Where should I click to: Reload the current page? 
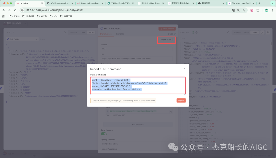[x=15, y=10]
